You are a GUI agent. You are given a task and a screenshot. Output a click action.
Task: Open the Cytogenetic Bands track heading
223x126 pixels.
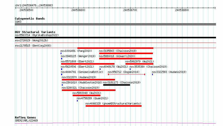pyautogui.click(x=30, y=19)
